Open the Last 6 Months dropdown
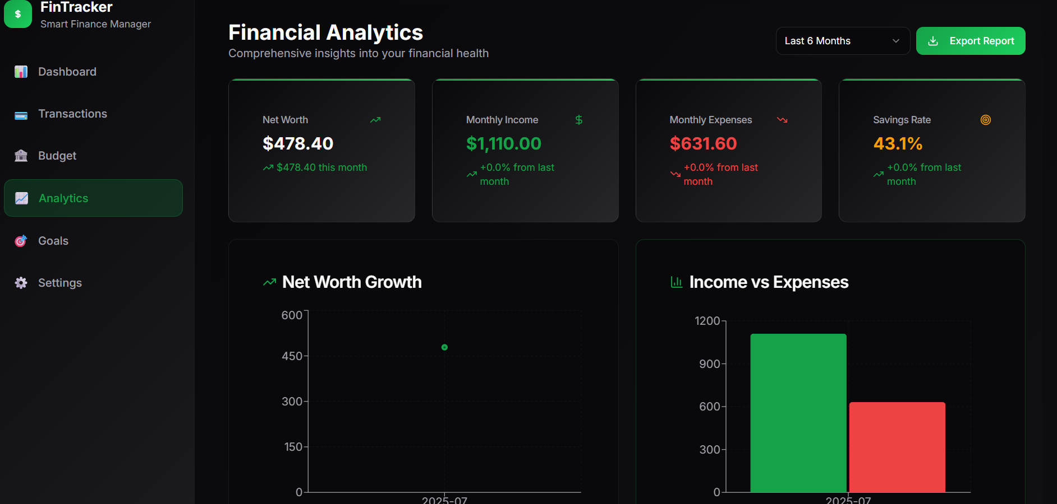 pos(842,40)
